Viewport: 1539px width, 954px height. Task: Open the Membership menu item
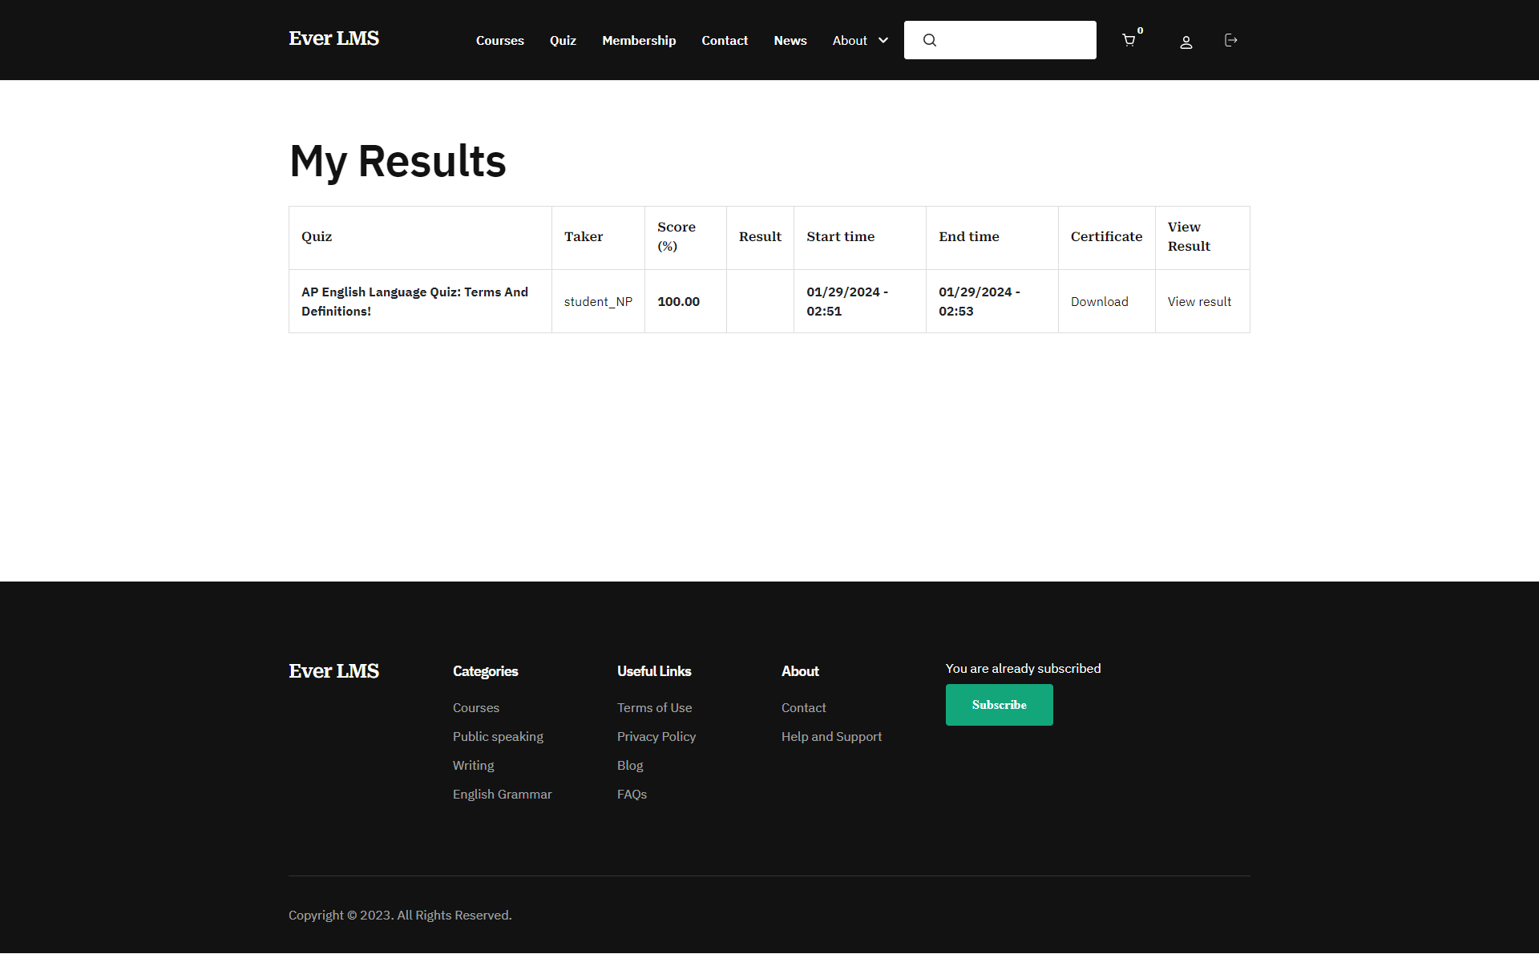[x=639, y=40]
